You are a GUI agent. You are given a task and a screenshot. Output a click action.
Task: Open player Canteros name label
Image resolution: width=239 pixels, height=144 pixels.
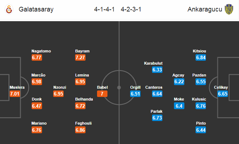coord(154,87)
